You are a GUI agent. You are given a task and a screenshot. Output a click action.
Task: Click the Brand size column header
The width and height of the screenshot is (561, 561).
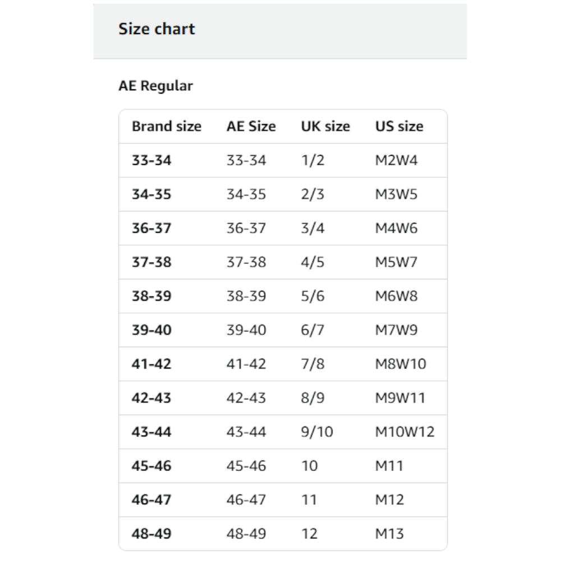[x=167, y=126]
